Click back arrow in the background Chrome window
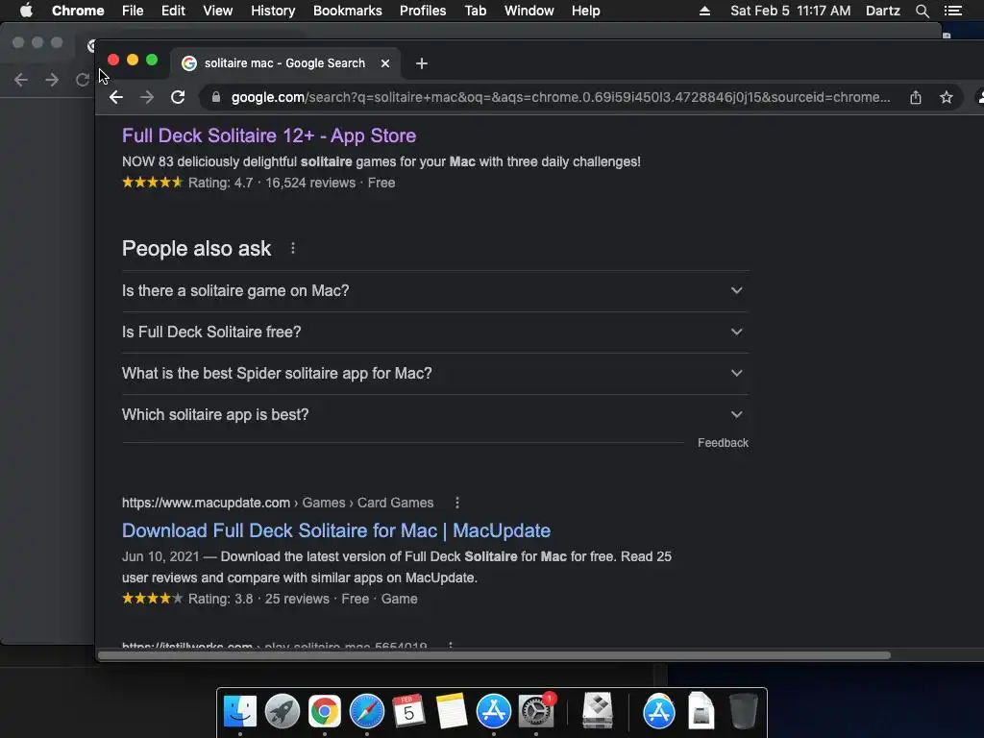The width and height of the screenshot is (984, 738). click(21, 80)
